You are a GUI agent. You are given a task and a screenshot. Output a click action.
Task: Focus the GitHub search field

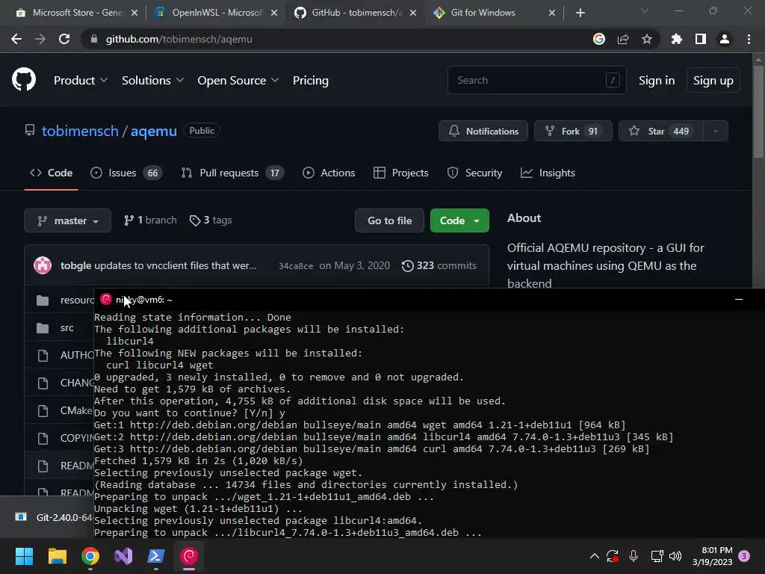536,80
